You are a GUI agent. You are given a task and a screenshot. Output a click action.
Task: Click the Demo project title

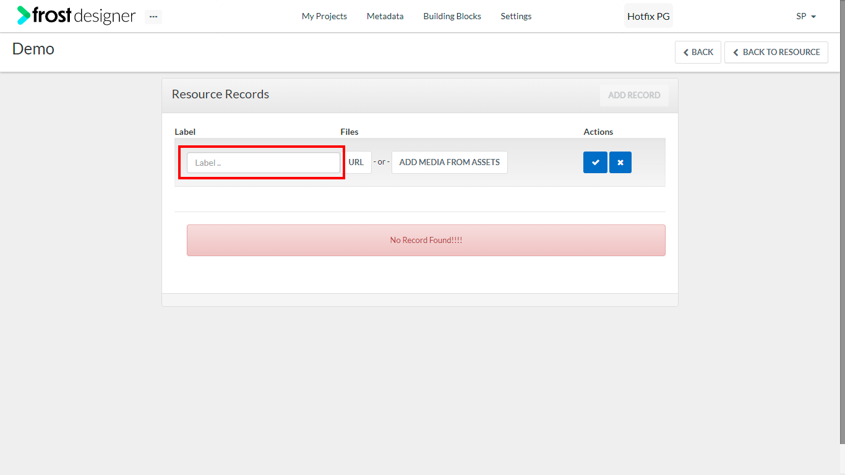pyautogui.click(x=33, y=49)
